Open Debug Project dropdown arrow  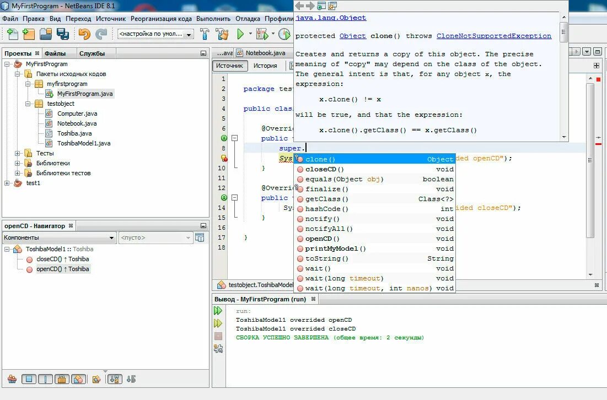[273, 34]
